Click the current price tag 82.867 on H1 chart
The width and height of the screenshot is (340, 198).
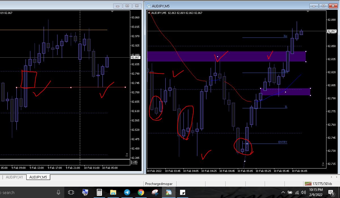click(135, 57)
